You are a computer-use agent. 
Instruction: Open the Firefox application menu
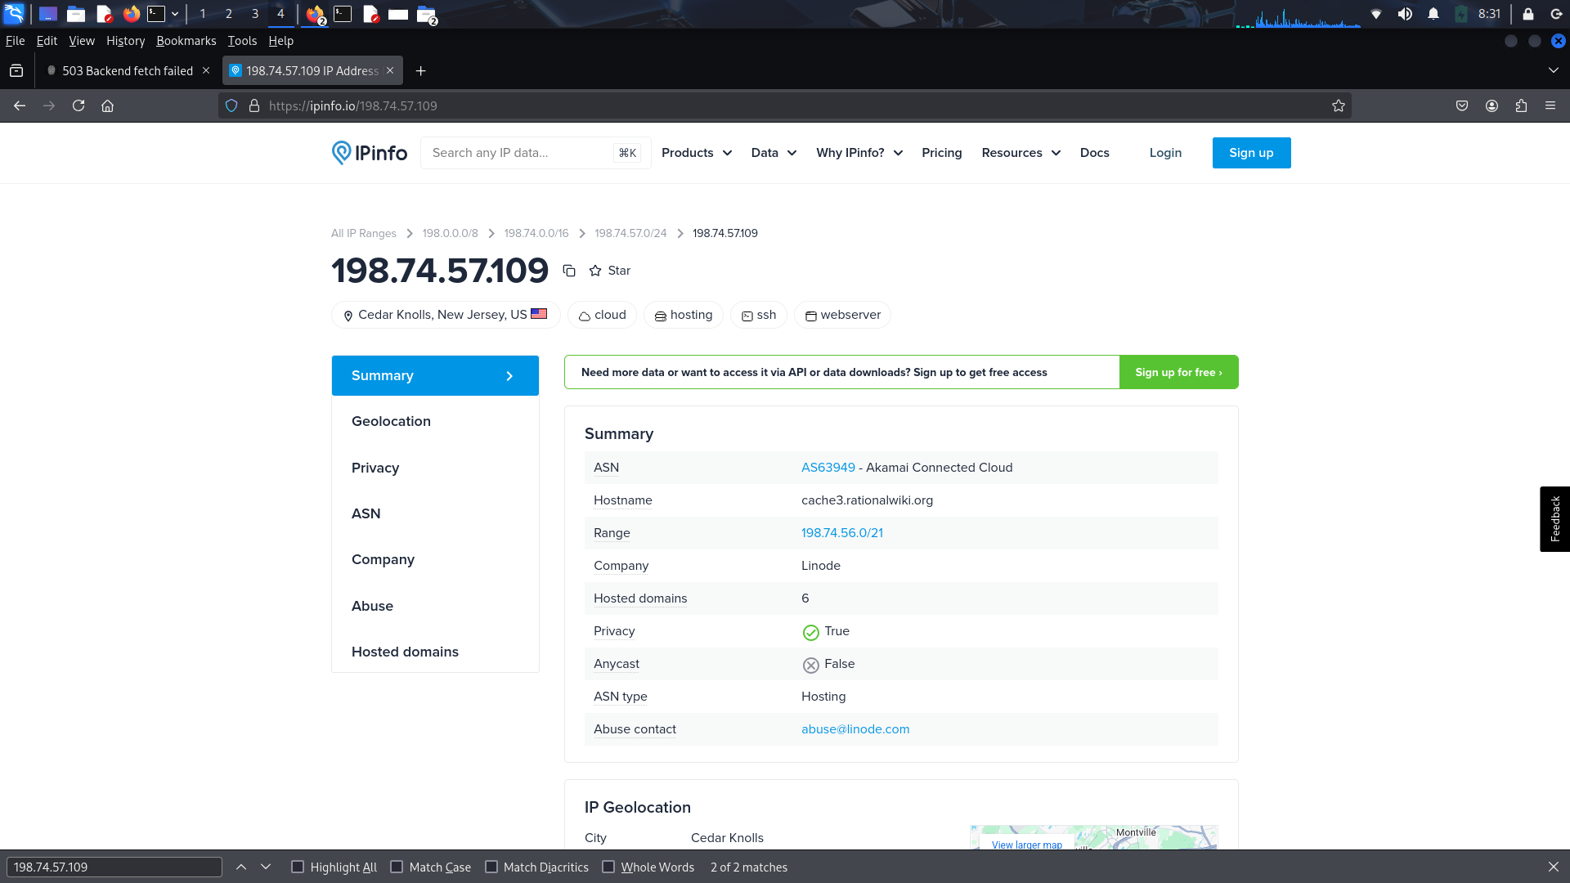[x=1550, y=105]
